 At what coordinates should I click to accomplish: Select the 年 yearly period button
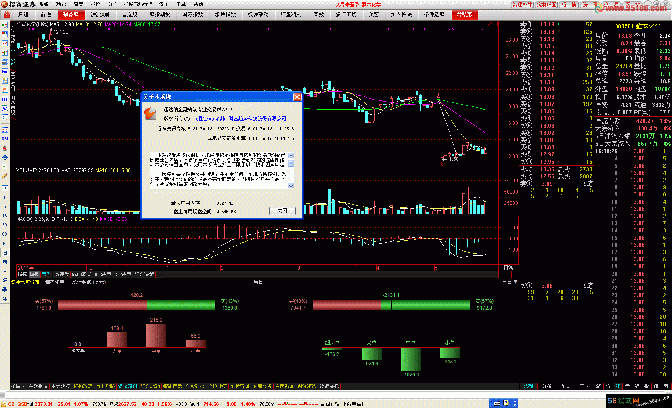[5, 299]
